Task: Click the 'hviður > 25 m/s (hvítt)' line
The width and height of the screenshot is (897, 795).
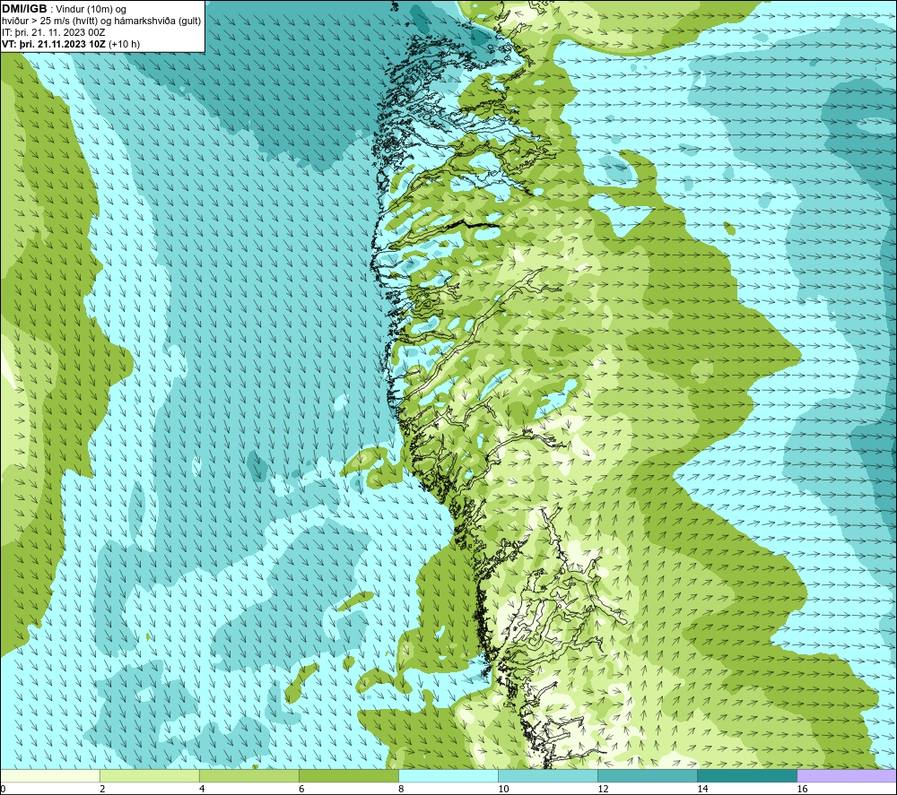Action: pyautogui.click(x=49, y=22)
